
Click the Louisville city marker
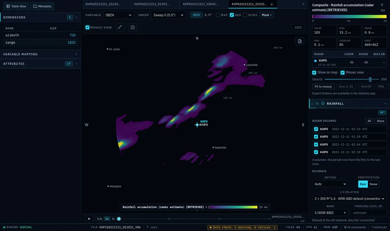pyautogui.click(x=245, y=65)
